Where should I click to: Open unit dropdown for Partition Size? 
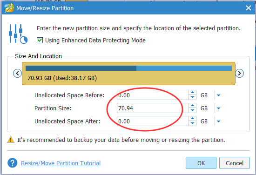click(218, 108)
